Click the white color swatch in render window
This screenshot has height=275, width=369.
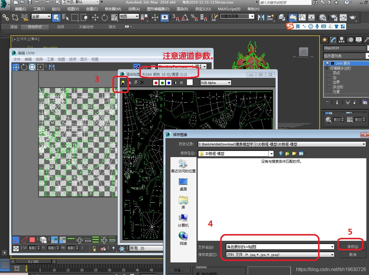(190, 82)
